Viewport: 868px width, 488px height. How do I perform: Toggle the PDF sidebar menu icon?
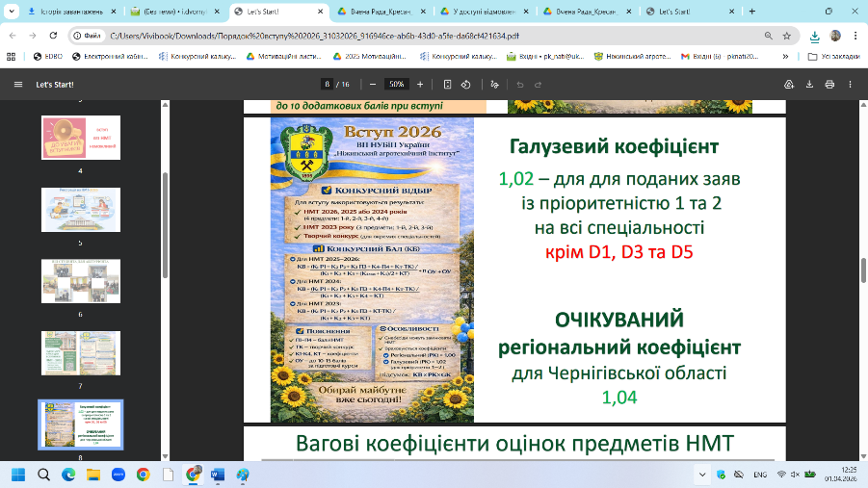tap(17, 84)
